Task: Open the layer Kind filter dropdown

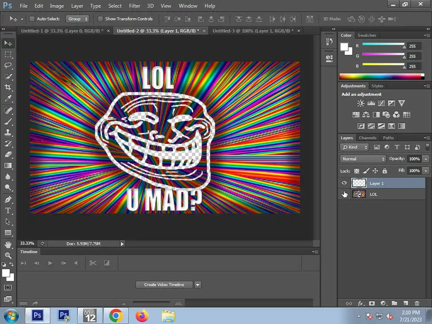Action: (354, 147)
